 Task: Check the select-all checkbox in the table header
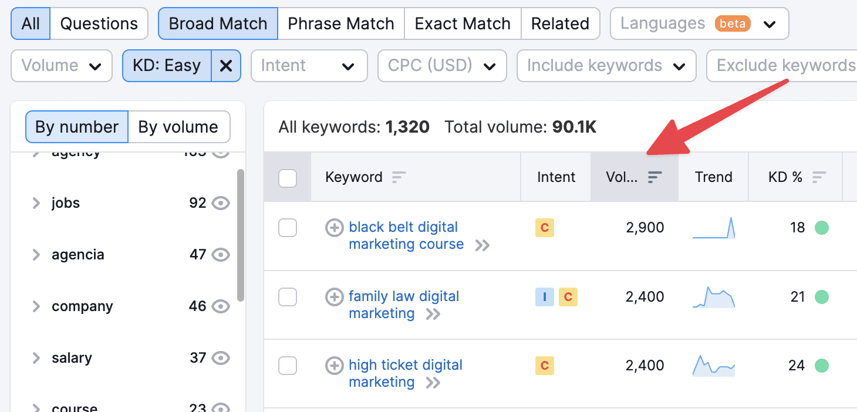tap(287, 177)
